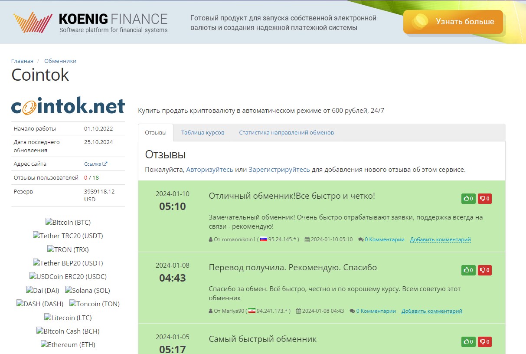Open the 'Обменники' breadcrumb link
This screenshot has width=526, height=354.
(60, 61)
